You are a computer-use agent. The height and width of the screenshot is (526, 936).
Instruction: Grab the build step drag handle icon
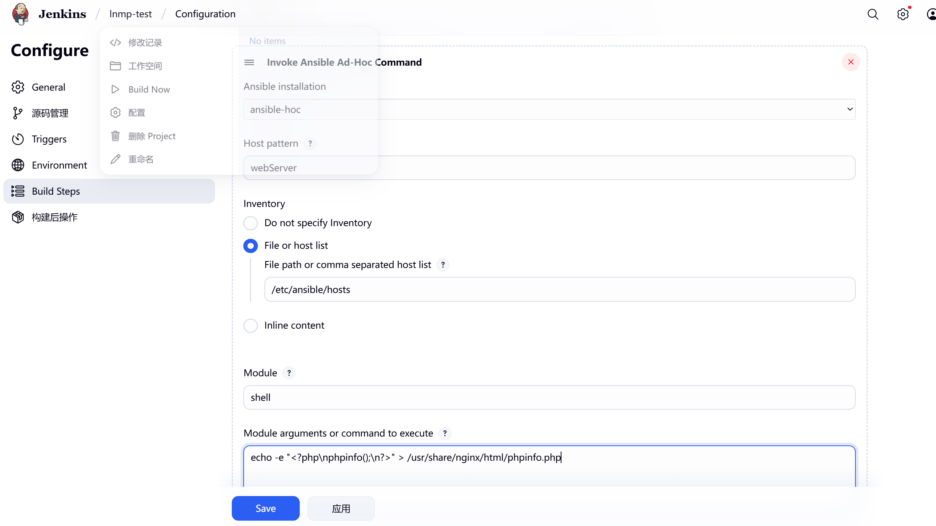point(249,62)
